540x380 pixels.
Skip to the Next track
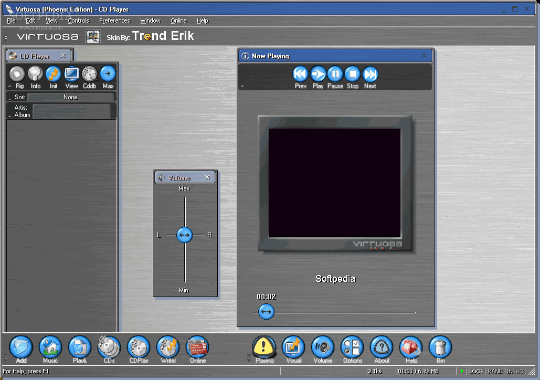370,73
